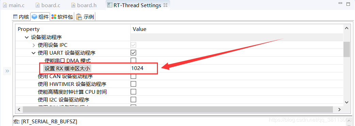
Task: Enable 使能高精度时钟计算 CPU 时间 checkbox
Action: pyautogui.click(x=133, y=92)
